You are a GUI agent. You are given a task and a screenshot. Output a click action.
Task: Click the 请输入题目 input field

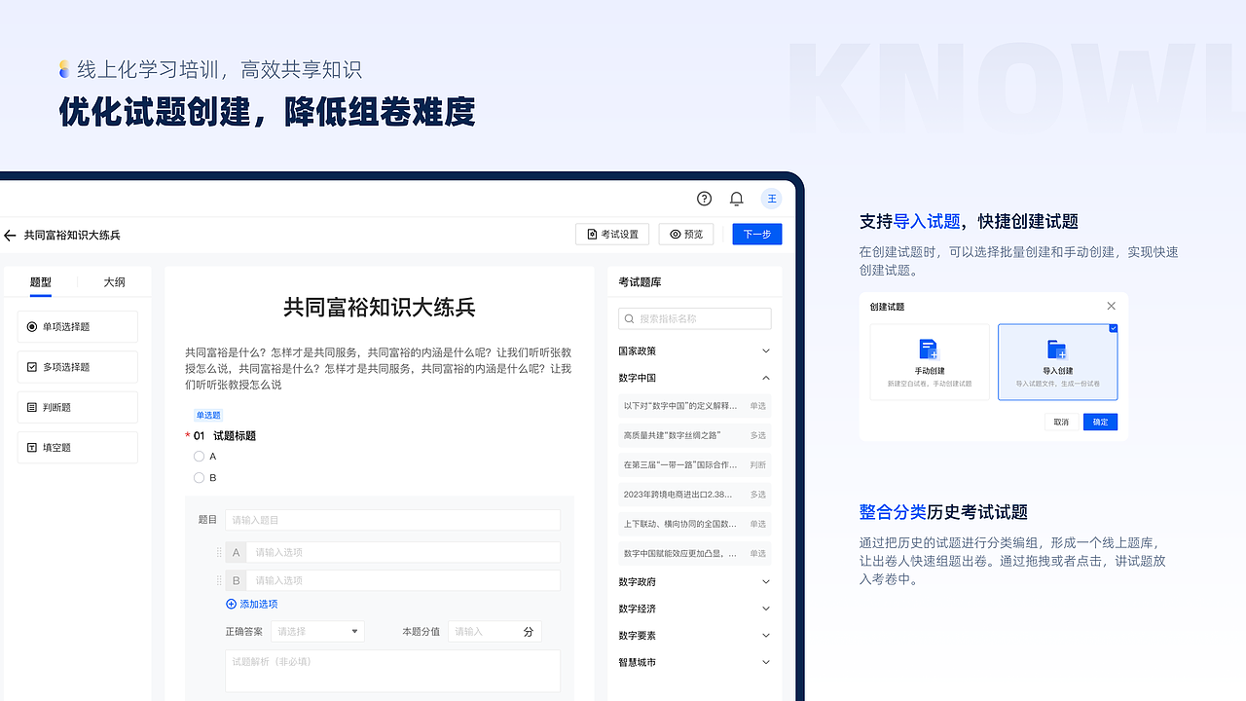[392, 520]
